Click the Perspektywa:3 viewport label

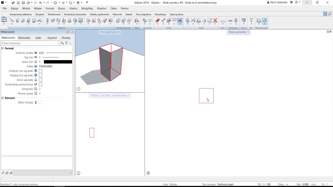click(x=110, y=32)
